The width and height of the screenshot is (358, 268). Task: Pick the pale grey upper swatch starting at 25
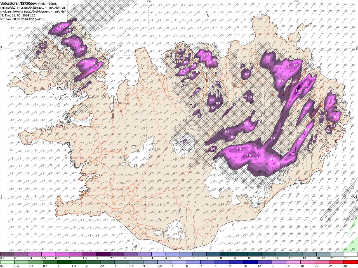337,254
